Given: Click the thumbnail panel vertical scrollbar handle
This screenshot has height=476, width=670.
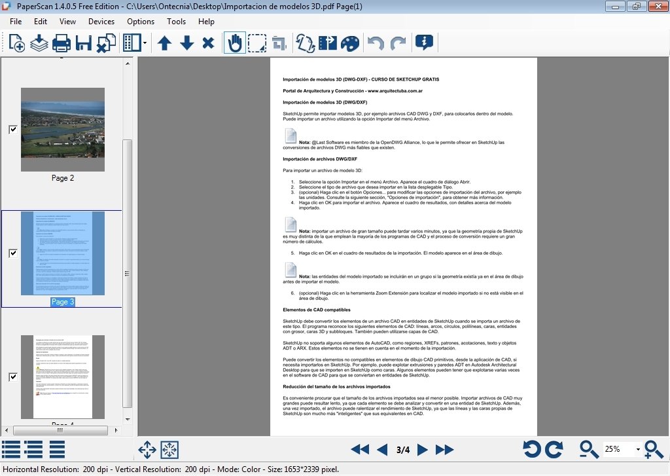Looking at the screenshot, I should coord(128,274).
